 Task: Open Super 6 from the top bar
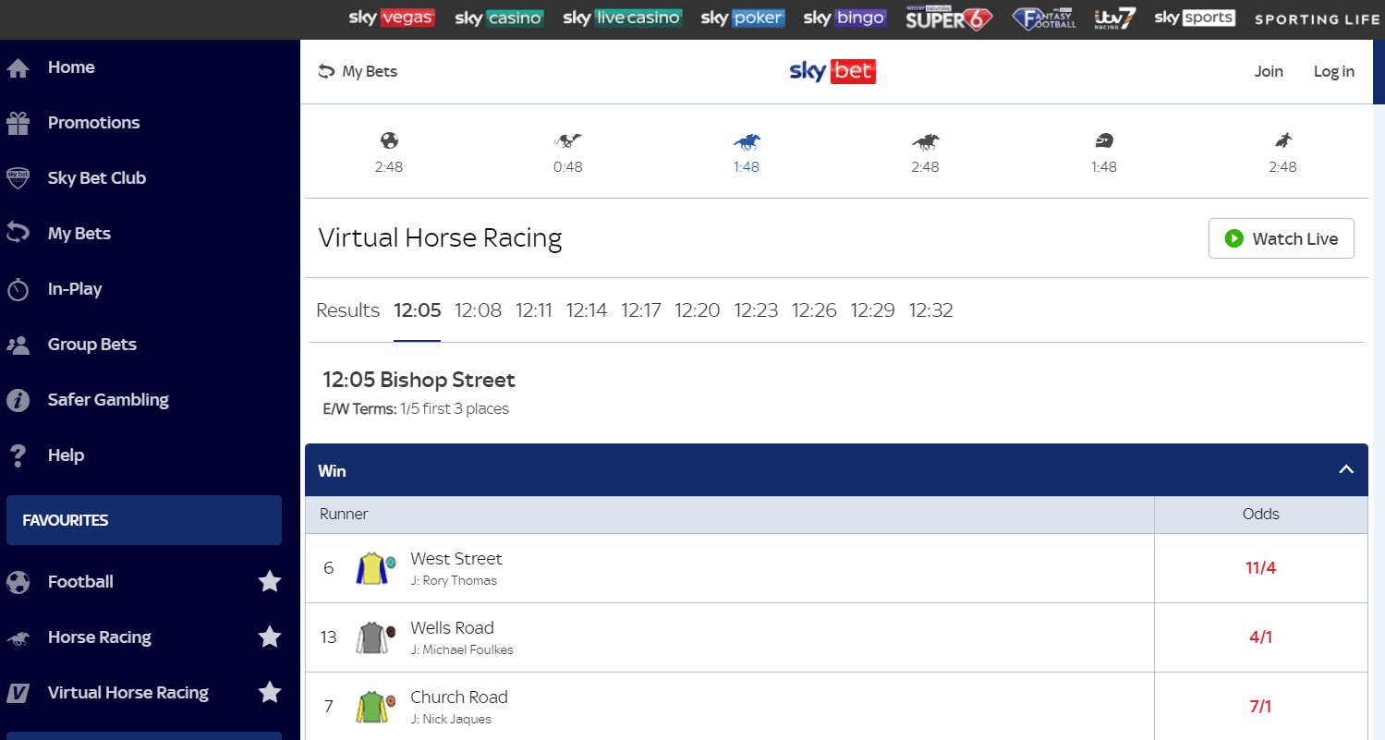tap(949, 18)
